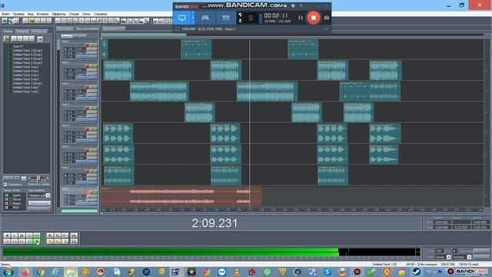The image size is (492, 277).
Task: Click the Rewind transport button
Action: pyautogui.click(x=14, y=241)
